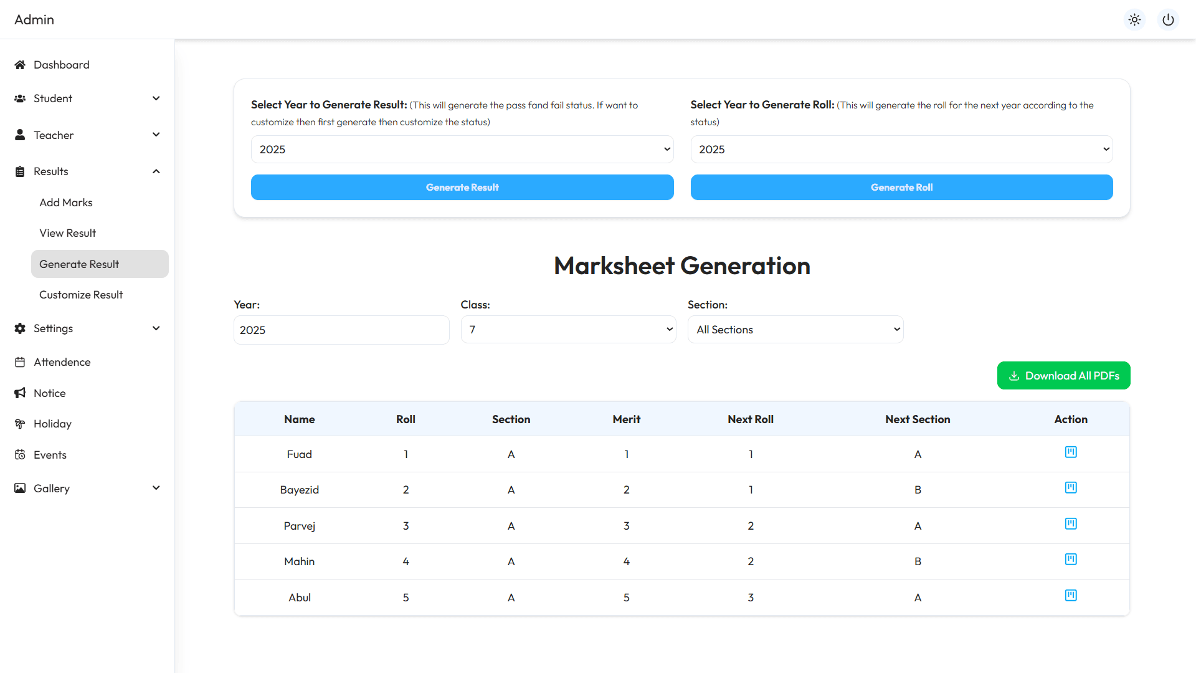The height and width of the screenshot is (673, 1196).
Task: Open marksheet action icon for Parvej
Action: tap(1071, 523)
